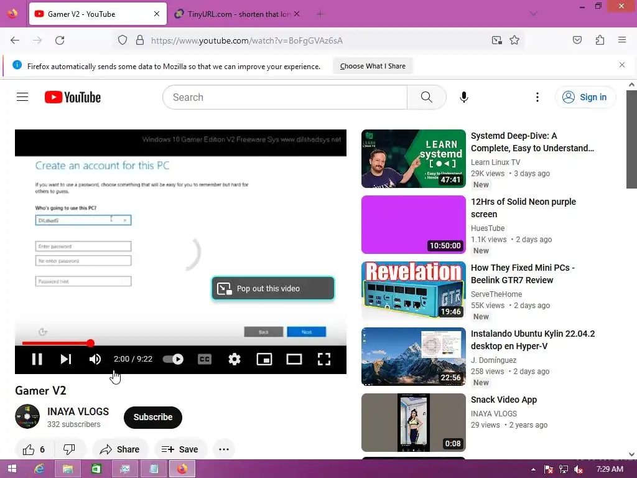Sign in to YouTube

(585, 97)
